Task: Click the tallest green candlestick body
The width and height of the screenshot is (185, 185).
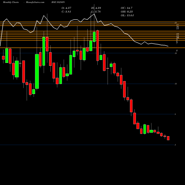Action: [37, 71]
